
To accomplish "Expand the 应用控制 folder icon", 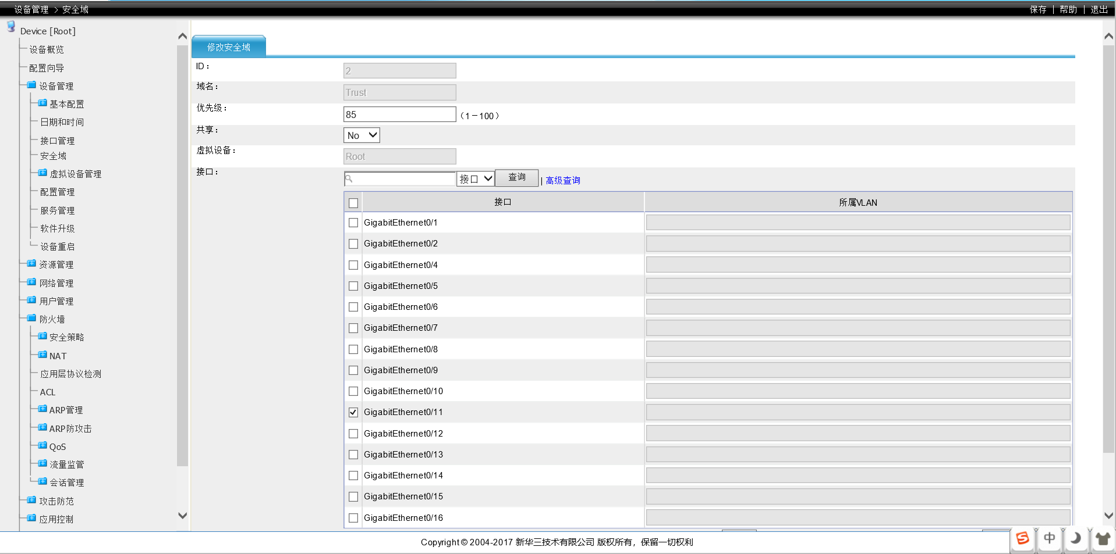I will (x=32, y=518).
